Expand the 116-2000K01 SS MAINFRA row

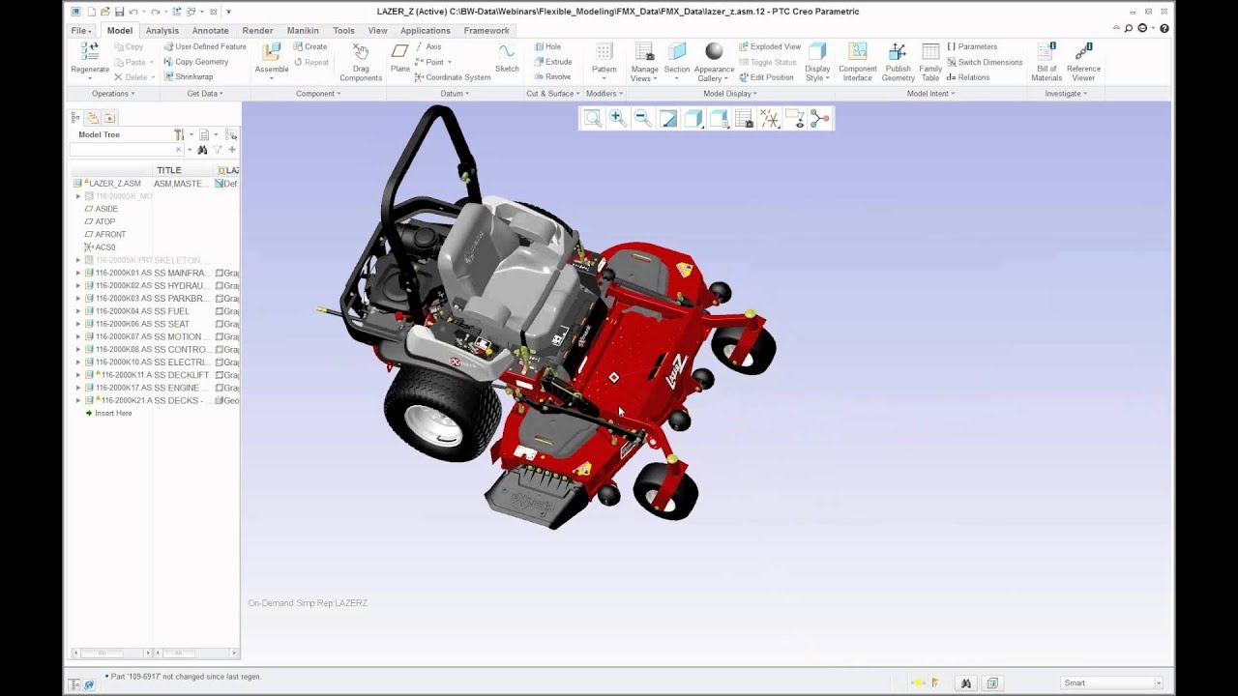point(78,273)
